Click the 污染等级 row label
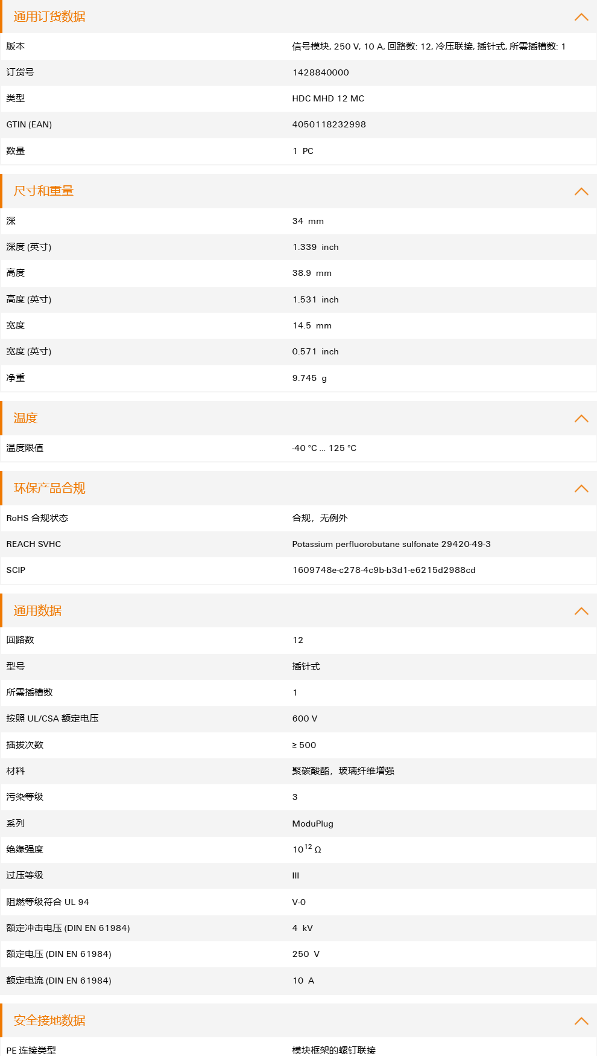Viewport: 597px width, 1056px height. [25, 797]
